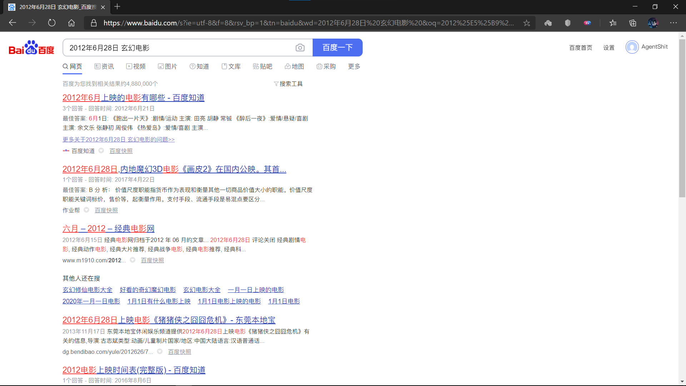Click into the Baidu search box

(179, 48)
